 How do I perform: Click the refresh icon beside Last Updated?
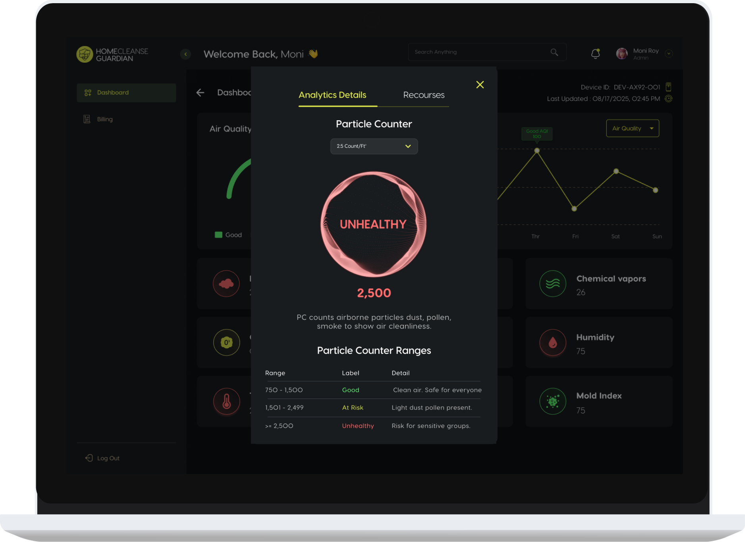point(669,99)
